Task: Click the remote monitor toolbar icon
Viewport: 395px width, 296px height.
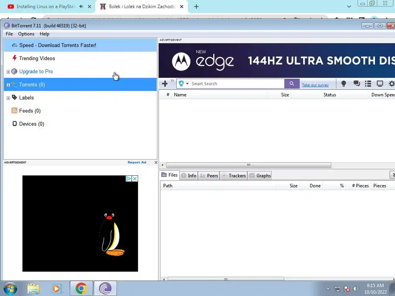Action: point(380,84)
